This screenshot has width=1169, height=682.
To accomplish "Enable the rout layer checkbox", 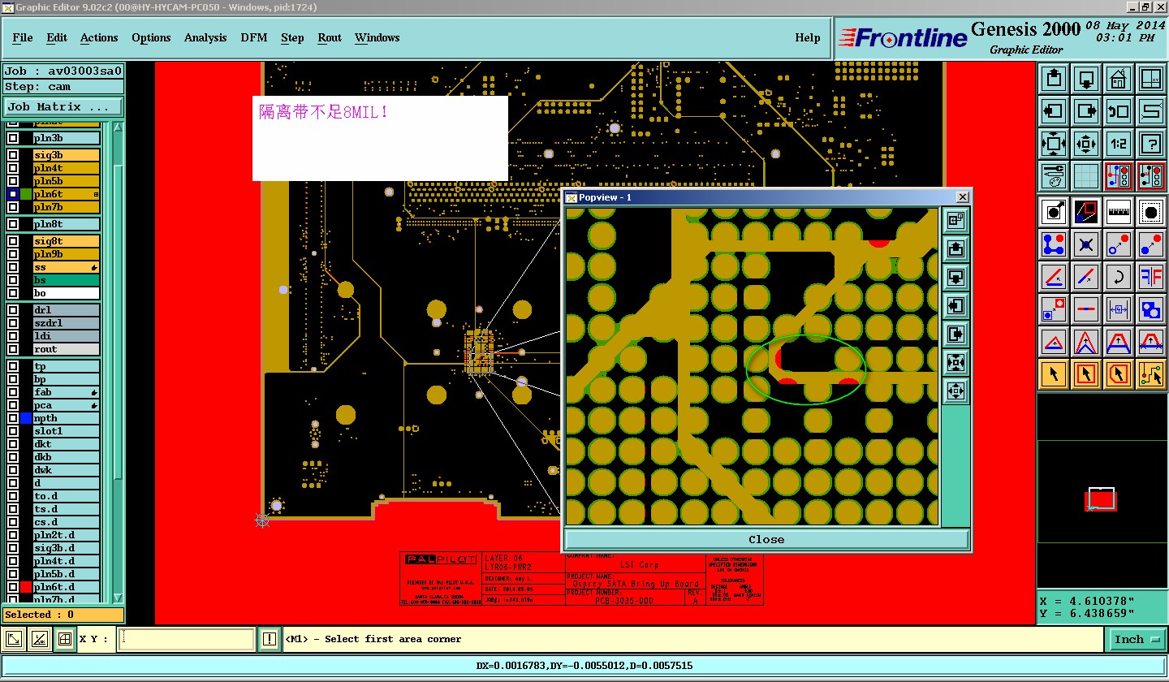I will pos(13,349).
